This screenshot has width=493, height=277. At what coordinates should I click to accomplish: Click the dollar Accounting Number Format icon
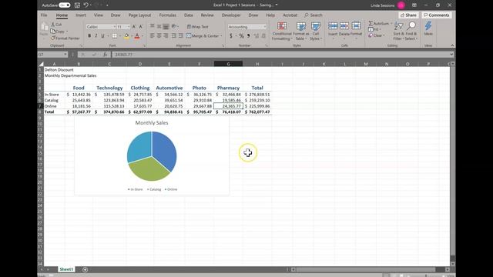tap(231, 36)
